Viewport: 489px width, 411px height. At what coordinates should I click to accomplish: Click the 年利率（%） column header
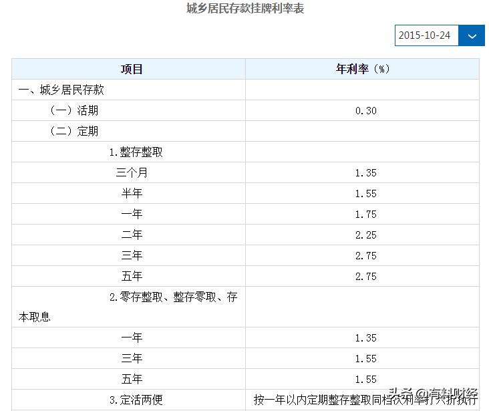363,70
